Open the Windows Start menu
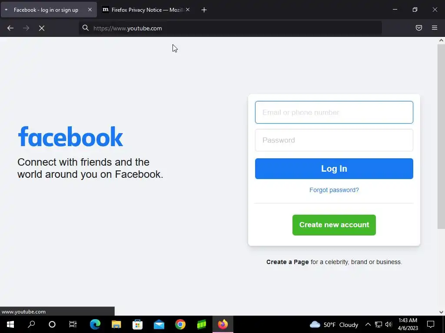The height and width of the screenshot is (333, 445). [x=10, y=324]
